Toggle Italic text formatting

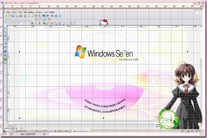pyautogui.click(x=36, y=23)
